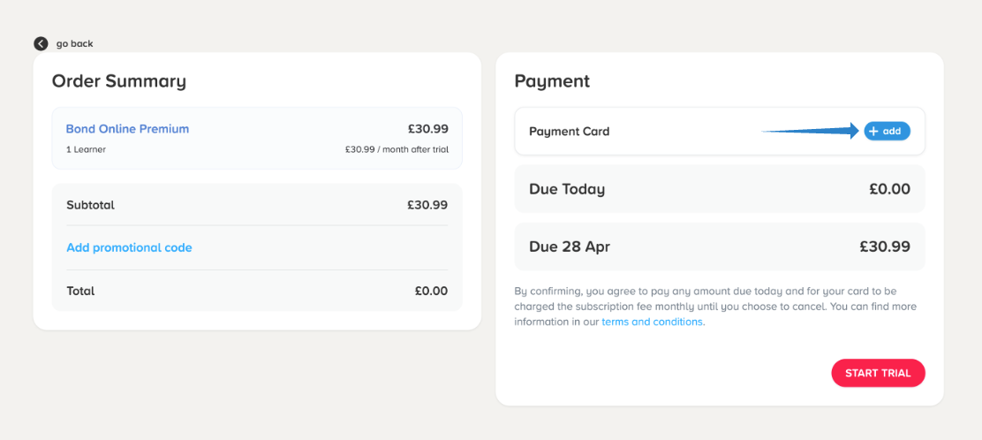Click the go back arrow icon
Image resolution: width=982 pixels, height=440 pixels.
[x=41, y=43]
